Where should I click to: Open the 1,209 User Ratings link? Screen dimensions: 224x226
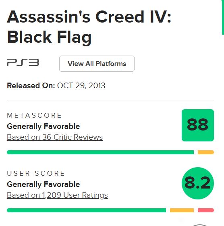click(57, 195)
